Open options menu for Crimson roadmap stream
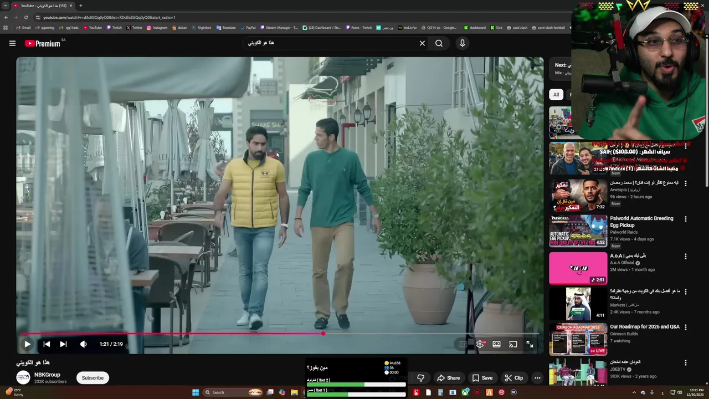The height and width of the screenshot is (399, 709). 686,328
